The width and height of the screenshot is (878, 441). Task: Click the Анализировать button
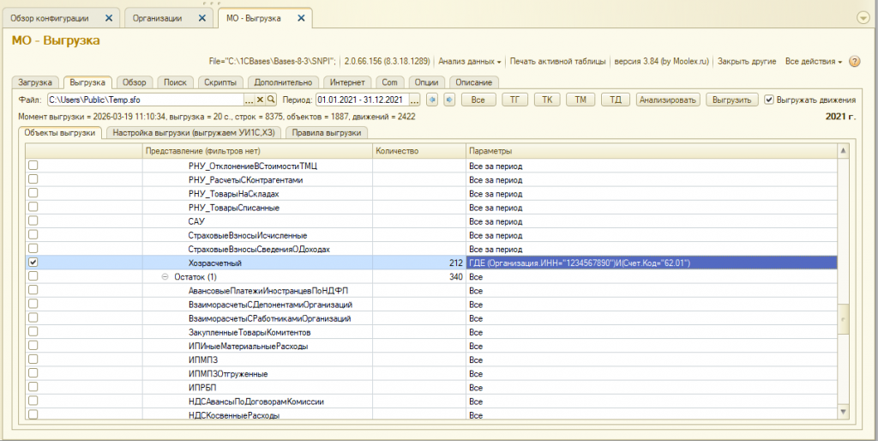coord(668,100)
